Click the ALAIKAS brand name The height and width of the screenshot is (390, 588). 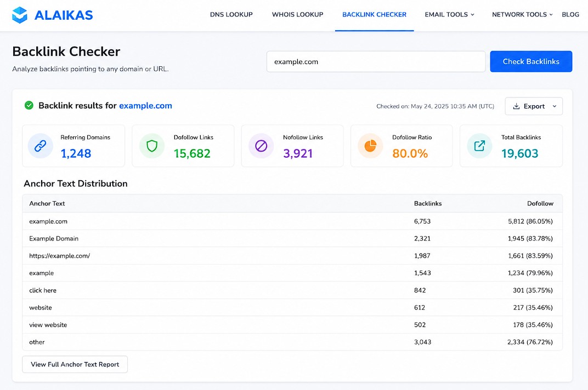(x=64, y=15)
